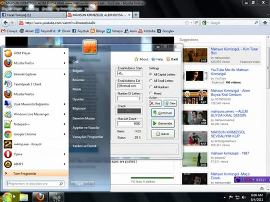Image resolution: width=270 pixels, height=202 pixels.
Task: Open Firefox home page icon
Action: point(265,23)
